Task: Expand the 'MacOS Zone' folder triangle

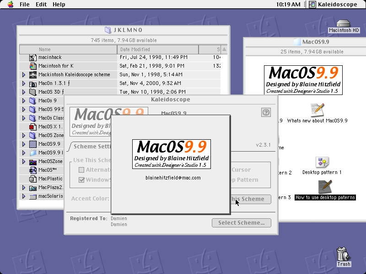Action: (x=24, y=135)
